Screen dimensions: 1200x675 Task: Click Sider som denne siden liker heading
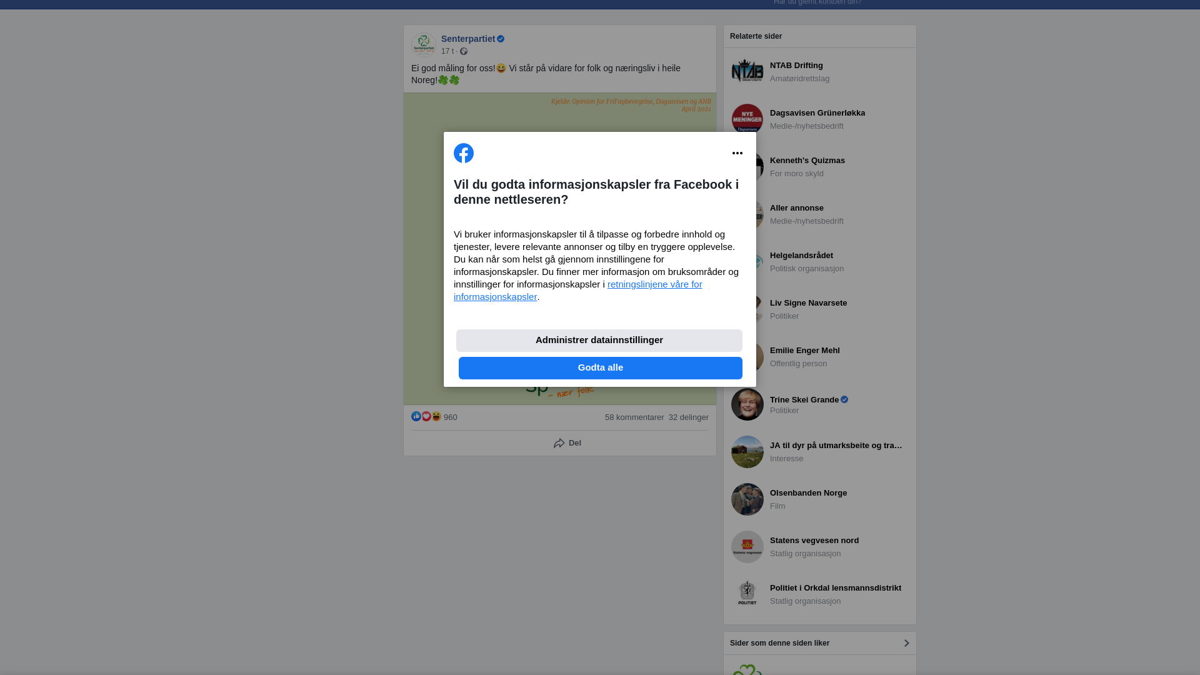[779, 643]
